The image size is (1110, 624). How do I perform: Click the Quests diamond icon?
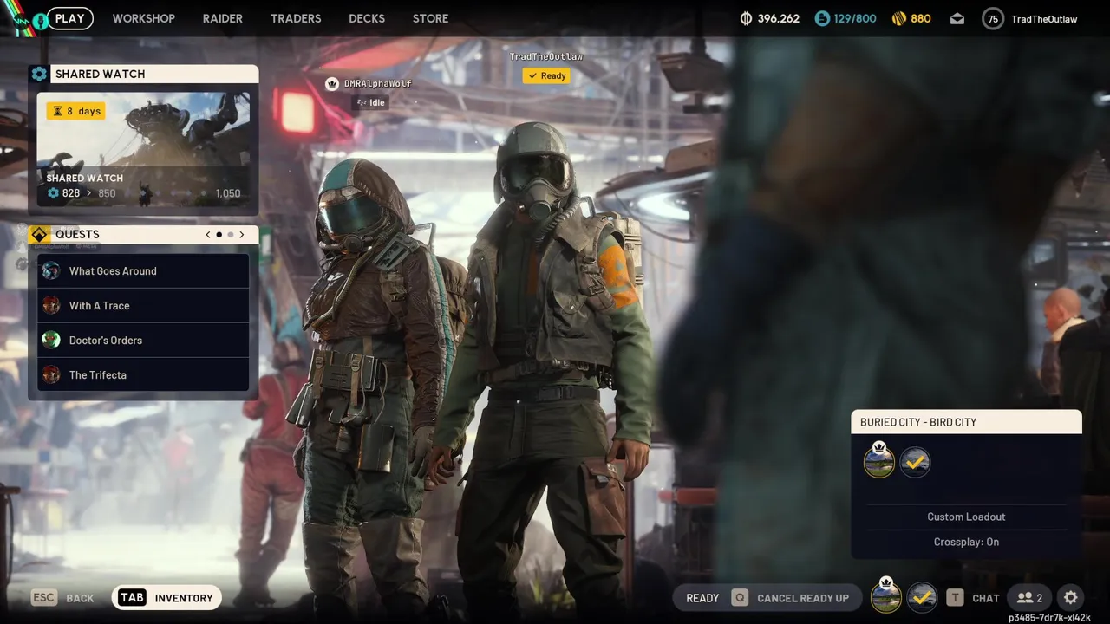[x=38, y=234]
